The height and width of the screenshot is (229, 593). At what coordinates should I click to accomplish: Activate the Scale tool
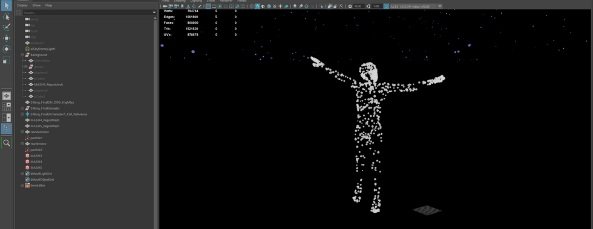coord(7,60)
